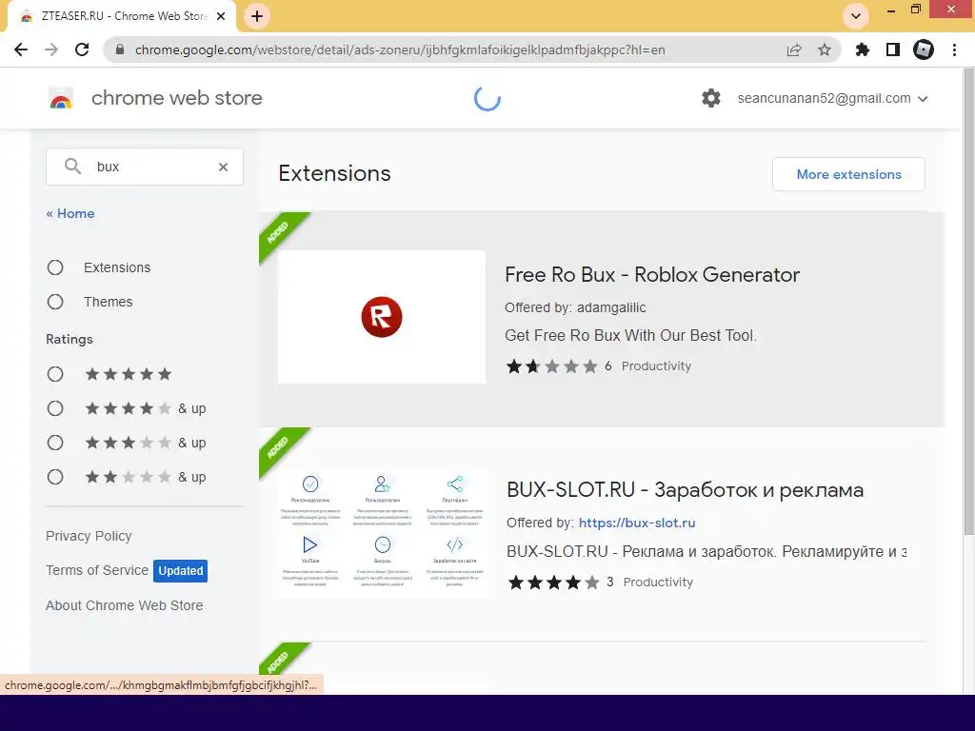Image resolution: width=975 pixels, height=731 pixels.
Task: Click the Ratings label
Action: tap(69, 340)
